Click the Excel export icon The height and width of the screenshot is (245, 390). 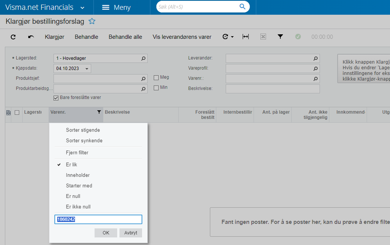263,37
